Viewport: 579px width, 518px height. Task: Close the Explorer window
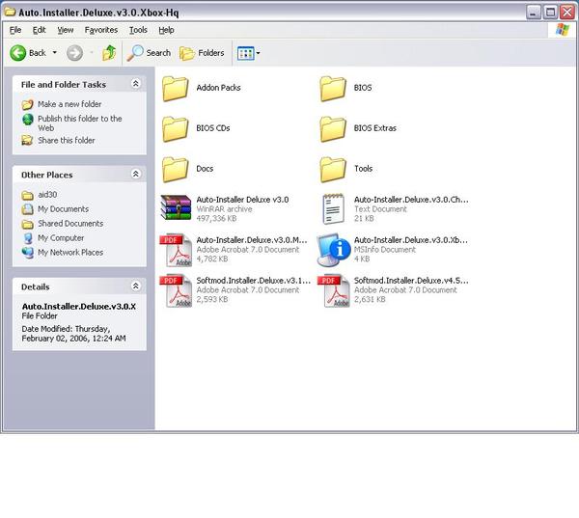coord(567,13)
